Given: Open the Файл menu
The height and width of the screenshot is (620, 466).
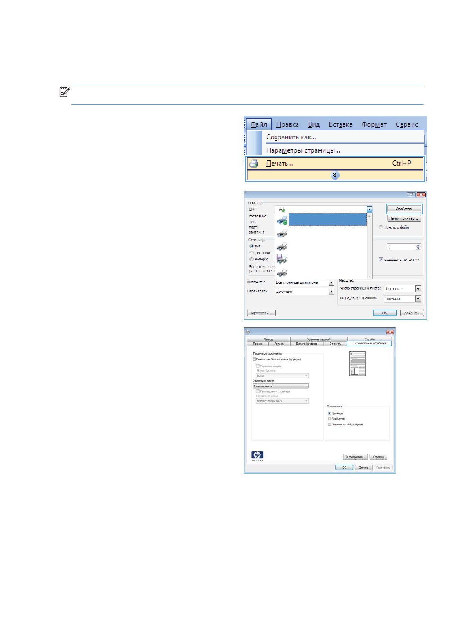Looking at the screenshot, I should pos(258,124).
